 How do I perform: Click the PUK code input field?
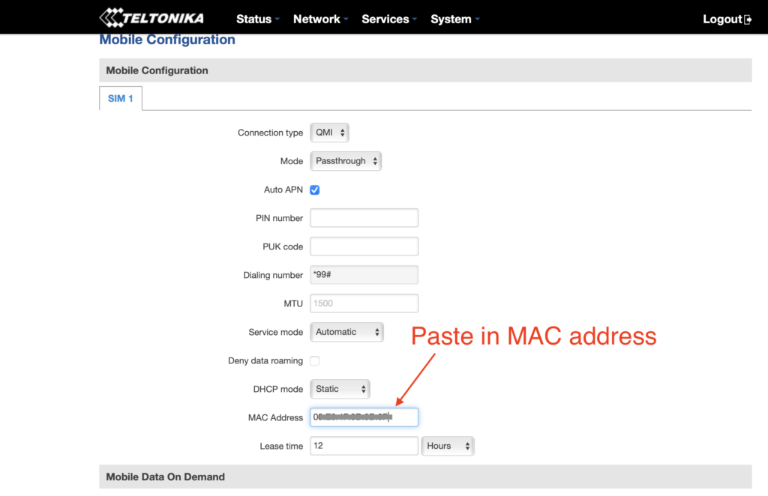click(364, 247)
